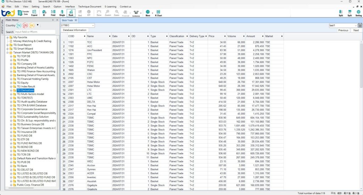
Task: Open the Export tool
Action: coord(34,13)
